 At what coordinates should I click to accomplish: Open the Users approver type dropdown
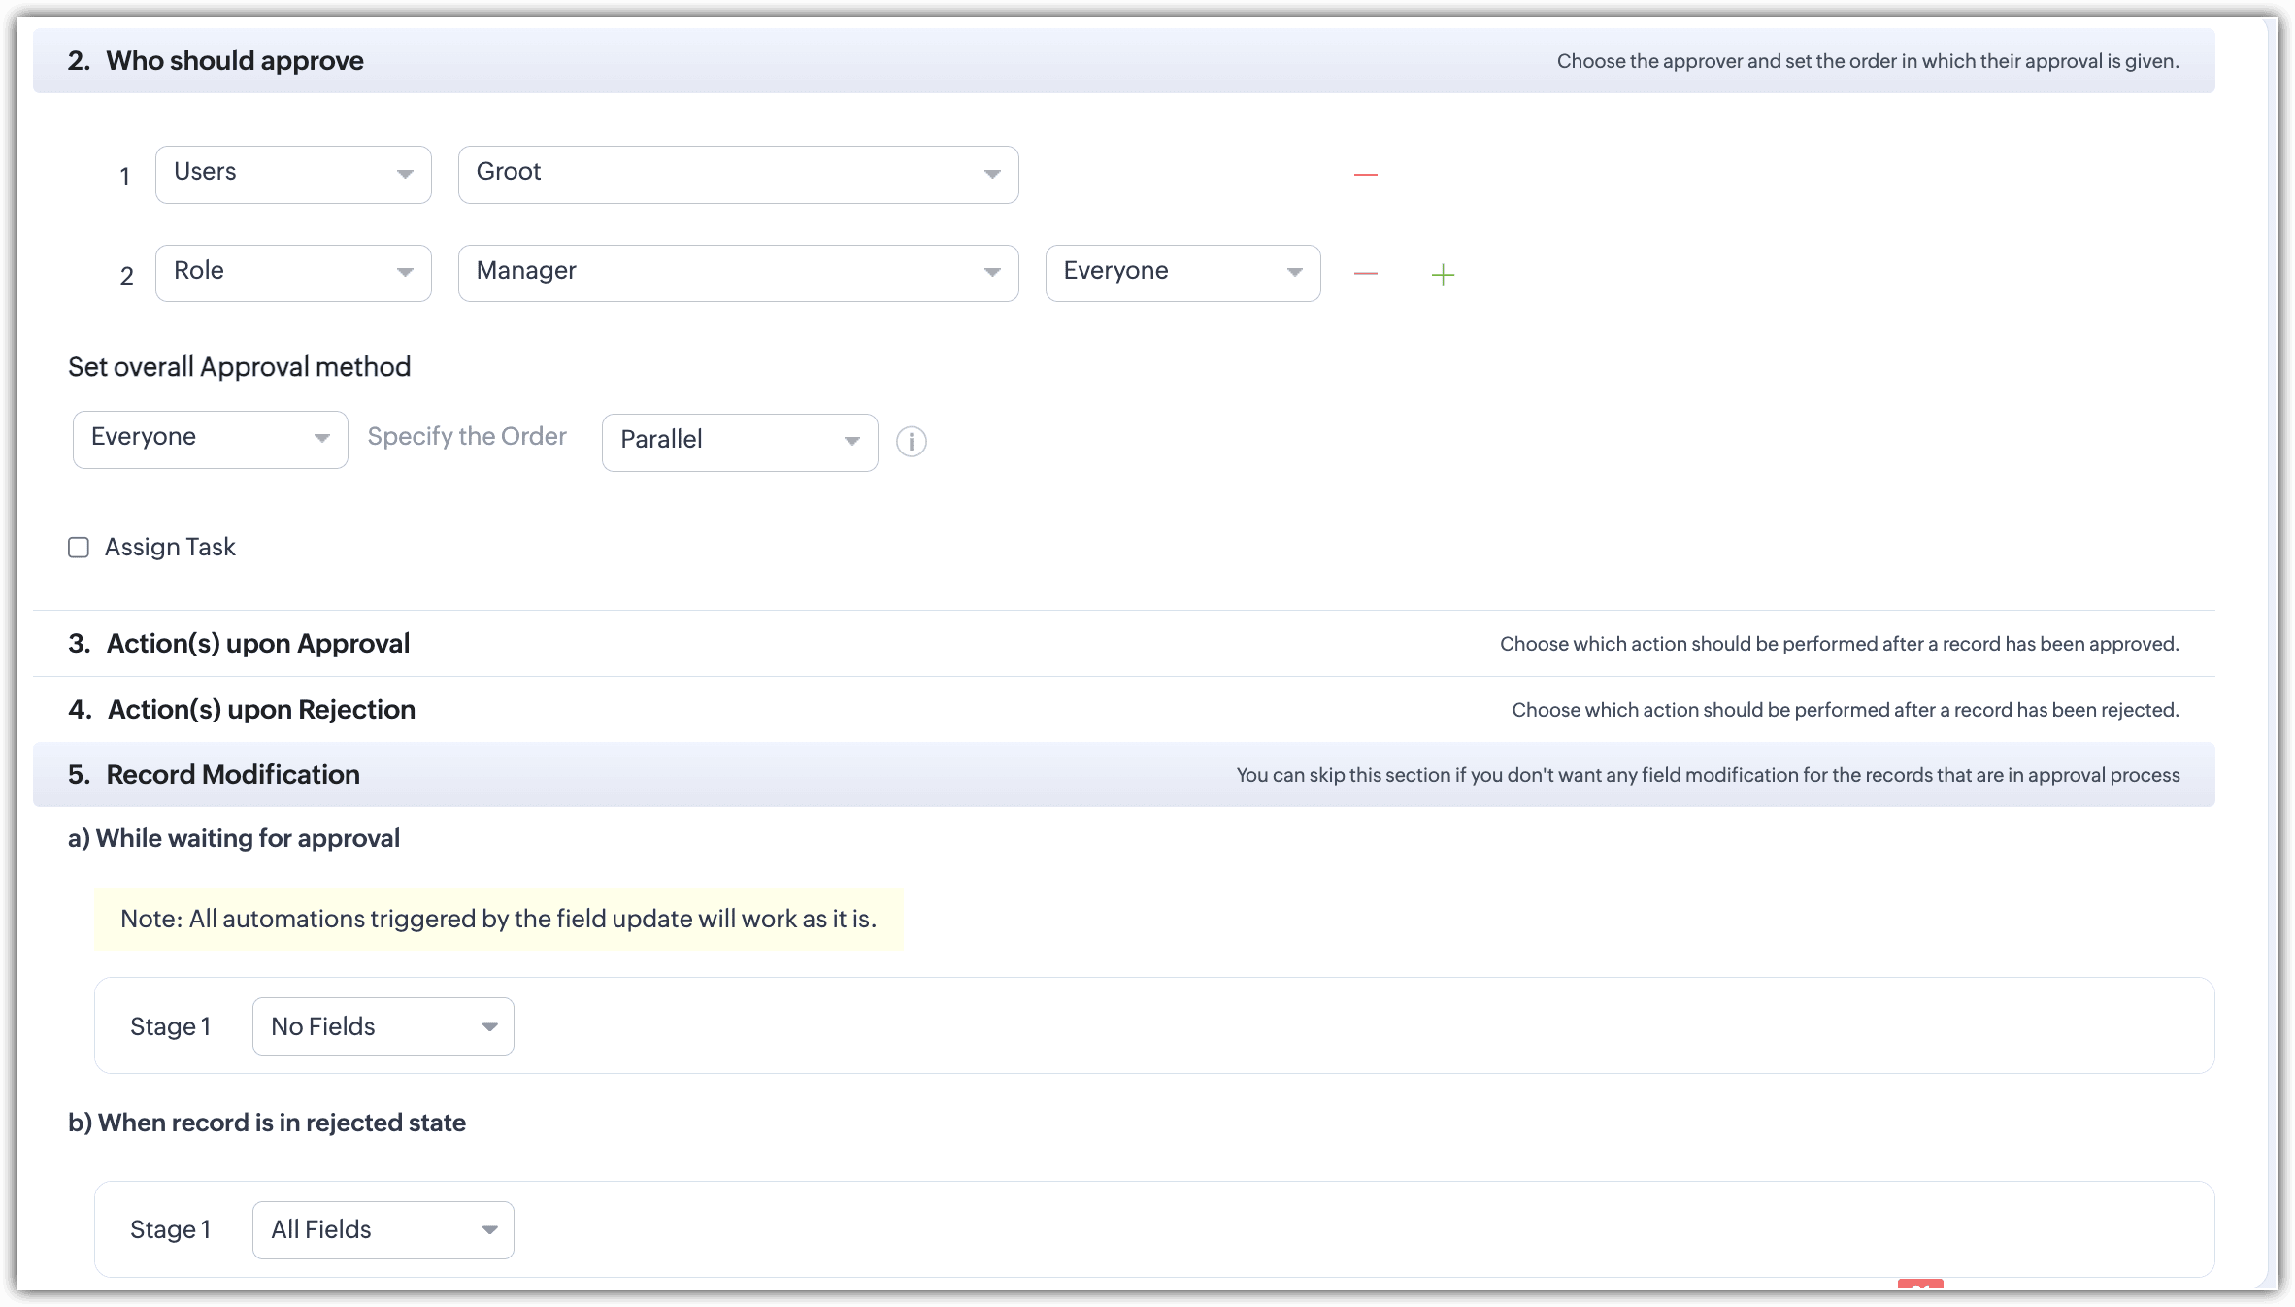(x=293, y=175)
